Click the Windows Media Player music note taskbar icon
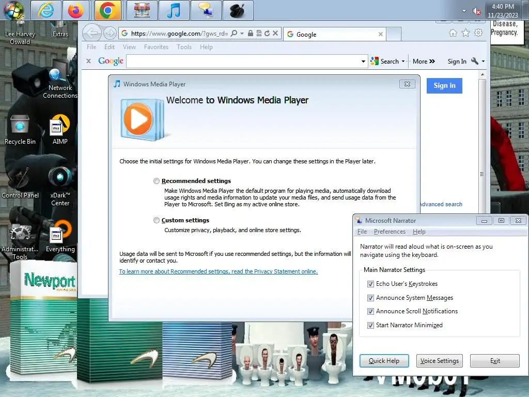 pos(174,10)
